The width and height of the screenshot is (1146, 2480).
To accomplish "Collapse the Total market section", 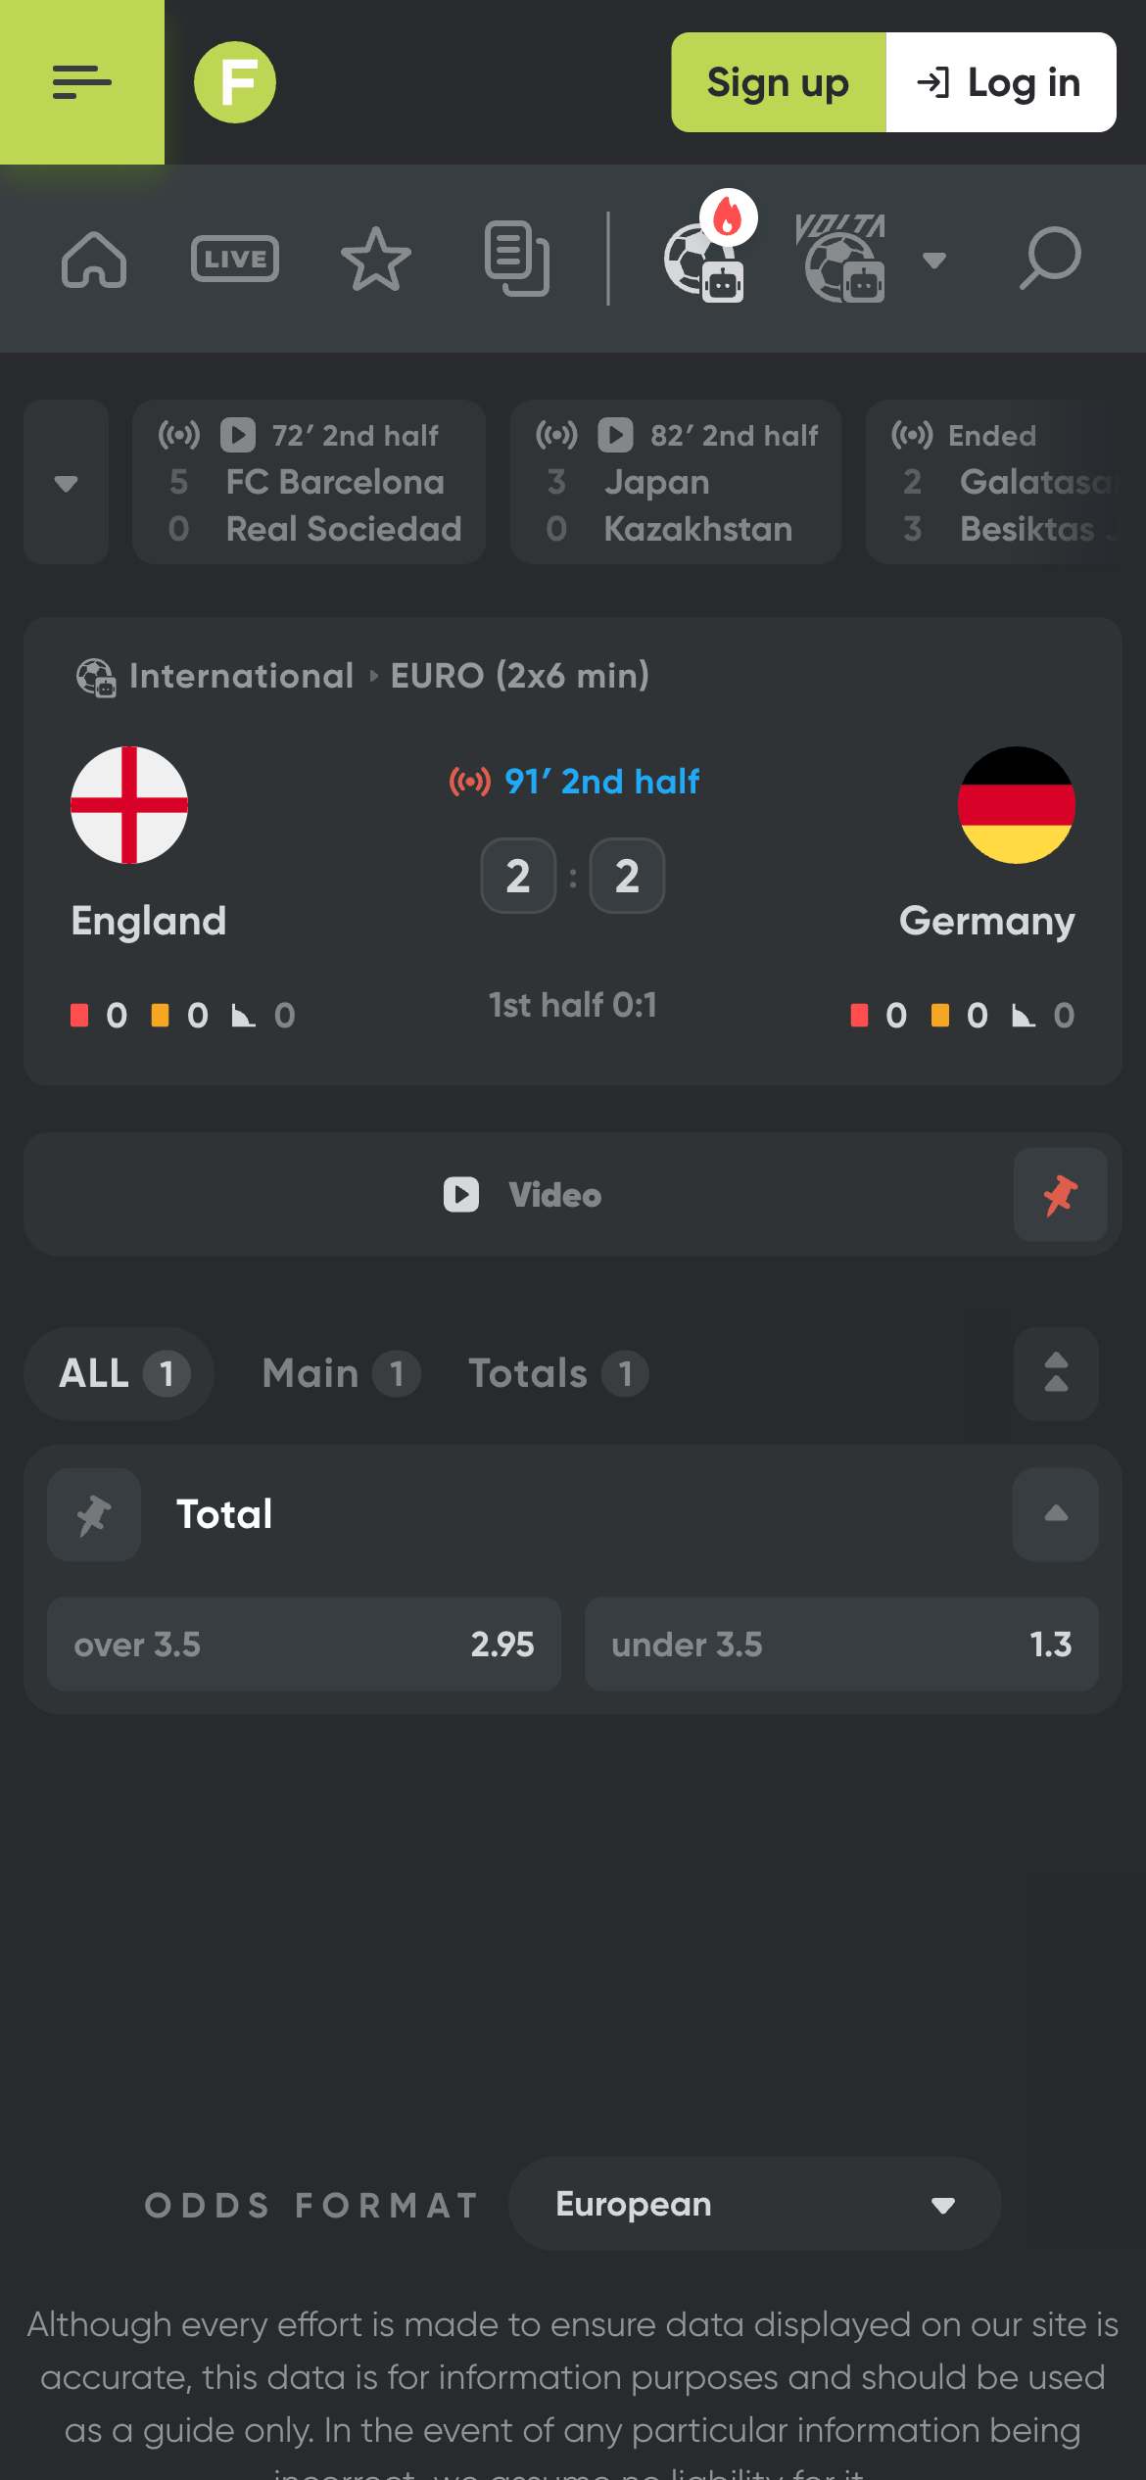I will (x=1056, y=1514).
